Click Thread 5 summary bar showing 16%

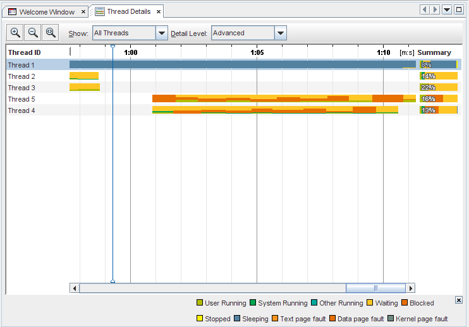tap(439, 98)
